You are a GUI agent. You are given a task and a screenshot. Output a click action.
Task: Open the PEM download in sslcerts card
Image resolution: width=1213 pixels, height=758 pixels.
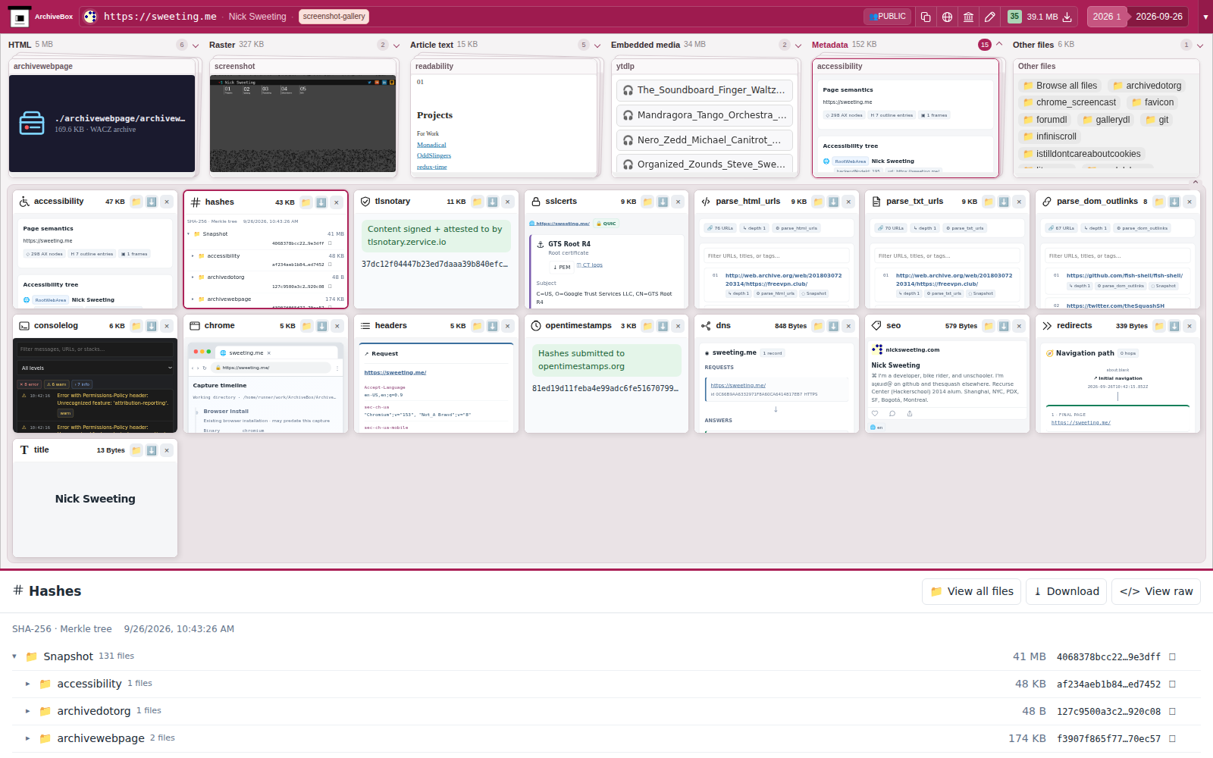pyautogui.click(x=562, y=267)
